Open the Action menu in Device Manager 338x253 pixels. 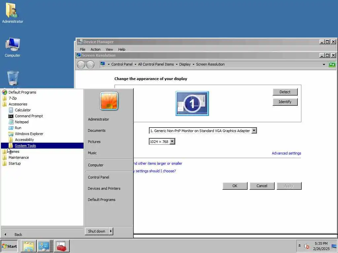coord(95,49)
